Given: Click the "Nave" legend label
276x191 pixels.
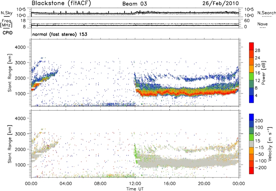Looking at the screenshot, I should click(x=263, y=24).
